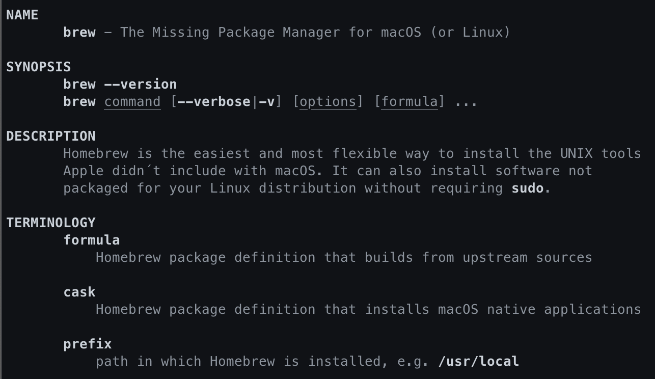Click 'The Missing Package Manager' text
Image resolution: width=655 pixels, height=379 pixels.
coord(230,33)
